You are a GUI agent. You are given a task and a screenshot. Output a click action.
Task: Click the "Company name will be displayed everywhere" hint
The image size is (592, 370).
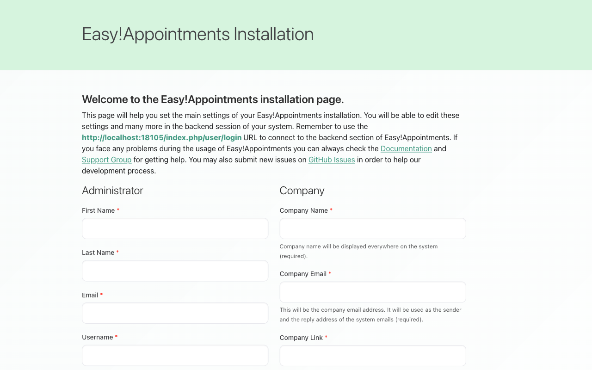tap(358, 251)
